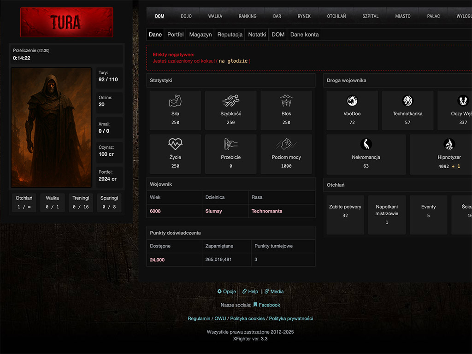Click the Życie heart pulse icon
The width and height of the screenshot is (472, 354).
[175, 144]
